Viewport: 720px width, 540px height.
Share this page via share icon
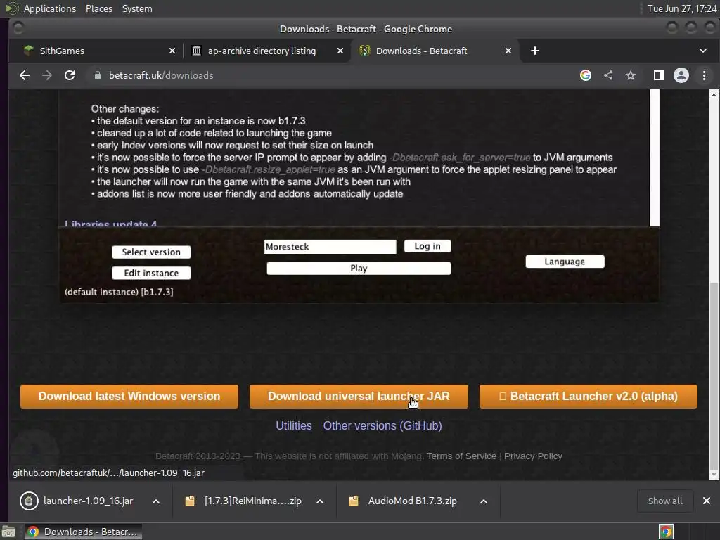608,75
